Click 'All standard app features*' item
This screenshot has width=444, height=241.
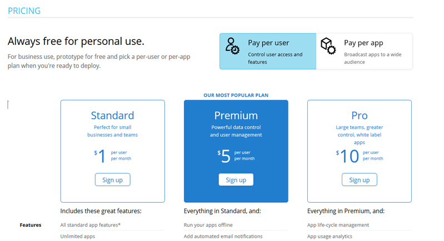[x=90, y=225]
